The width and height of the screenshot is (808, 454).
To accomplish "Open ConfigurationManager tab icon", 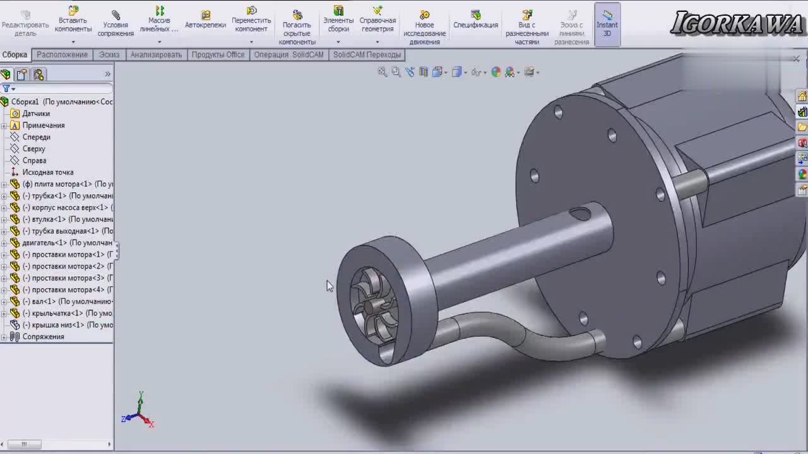I will pyautogui.click(x=39, y=74).
